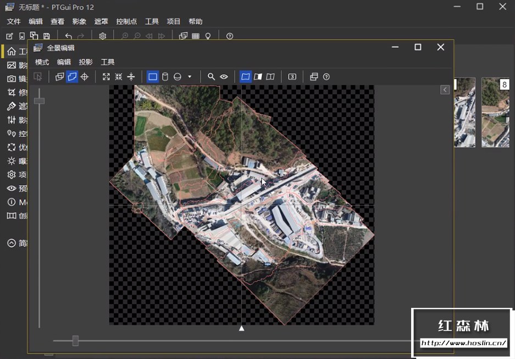Click the fit panorama icon
This screenshot has width=515, height=359.
(106, 77)
